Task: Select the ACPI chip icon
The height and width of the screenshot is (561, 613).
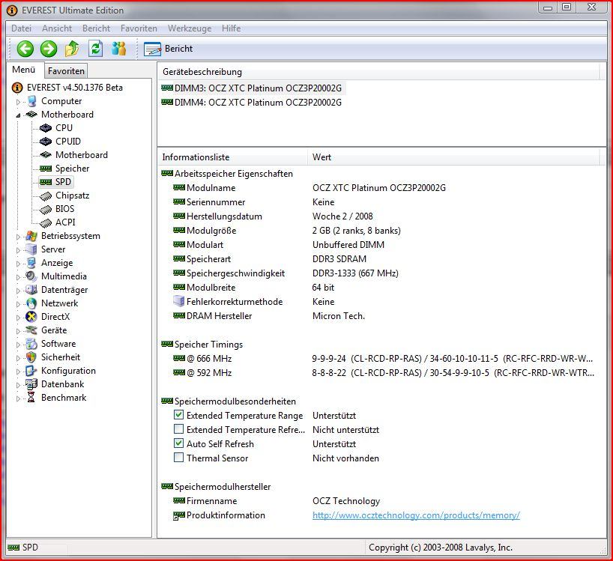Action: tap(46, 222)
